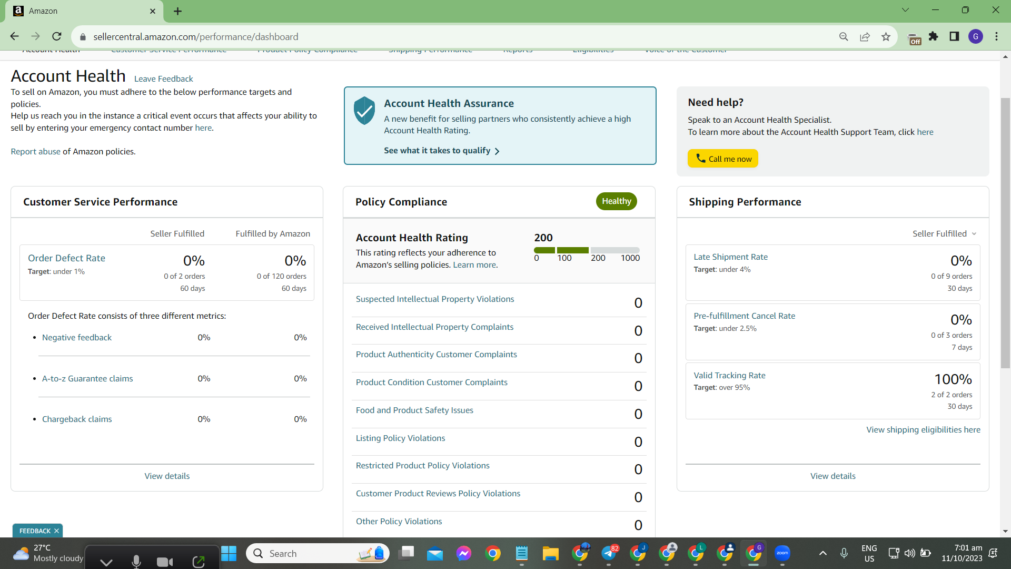Open the Late Shipment Rate link
The height and width of the screenshot is (569, 1011).
click(730, 257)
